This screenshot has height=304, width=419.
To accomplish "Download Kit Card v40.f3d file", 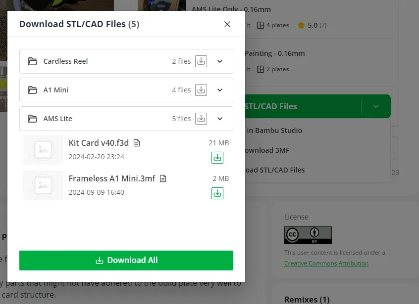I will (x=217, y=158).
